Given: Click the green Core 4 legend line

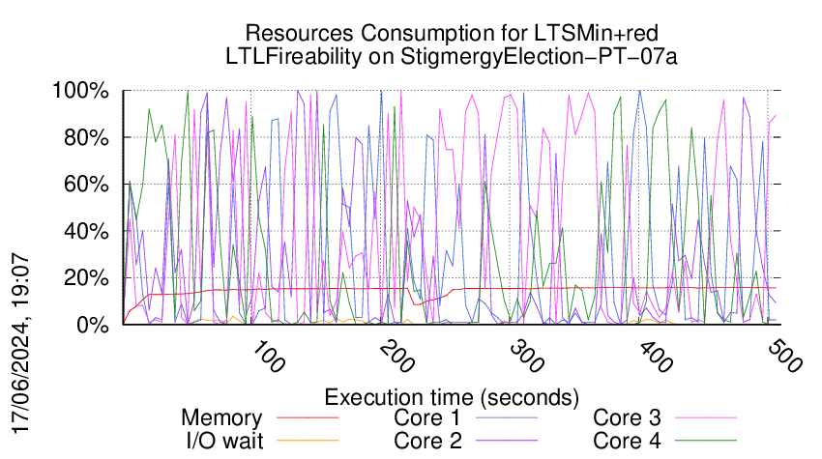Looking at the screenshot, I should 706,441.
